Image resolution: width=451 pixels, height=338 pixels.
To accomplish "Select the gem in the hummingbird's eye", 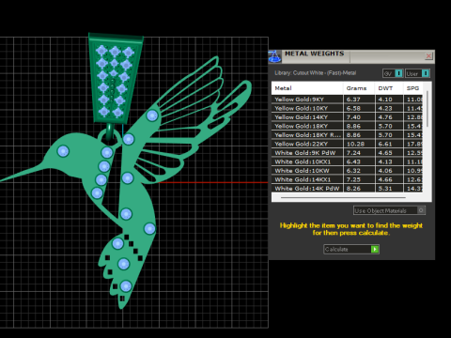I will [63, 151].
